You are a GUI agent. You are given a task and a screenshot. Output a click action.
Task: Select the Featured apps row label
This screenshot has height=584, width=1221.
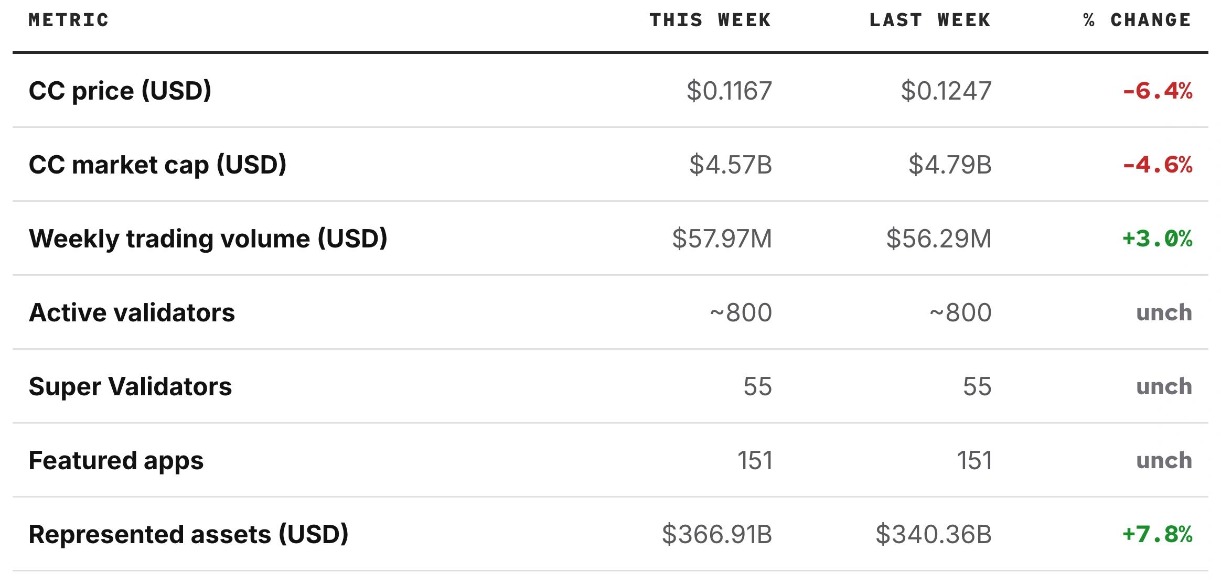point(116,460)
